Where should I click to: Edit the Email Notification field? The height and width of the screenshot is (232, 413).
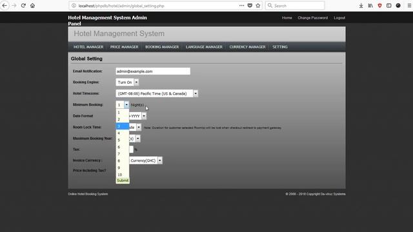[x=153, y=72]
